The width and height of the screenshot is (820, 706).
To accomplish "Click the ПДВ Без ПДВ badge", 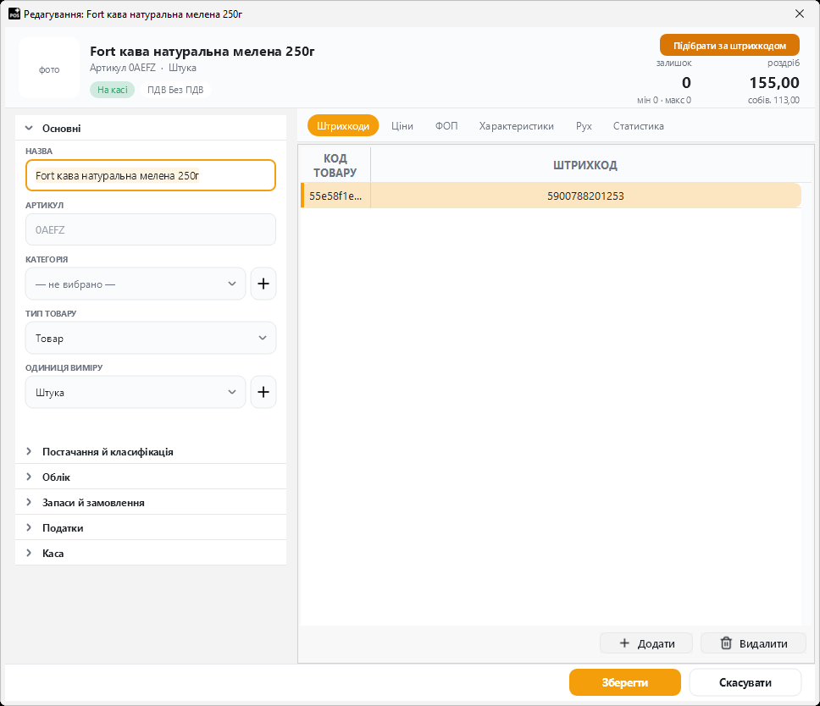I will point(175,90).
